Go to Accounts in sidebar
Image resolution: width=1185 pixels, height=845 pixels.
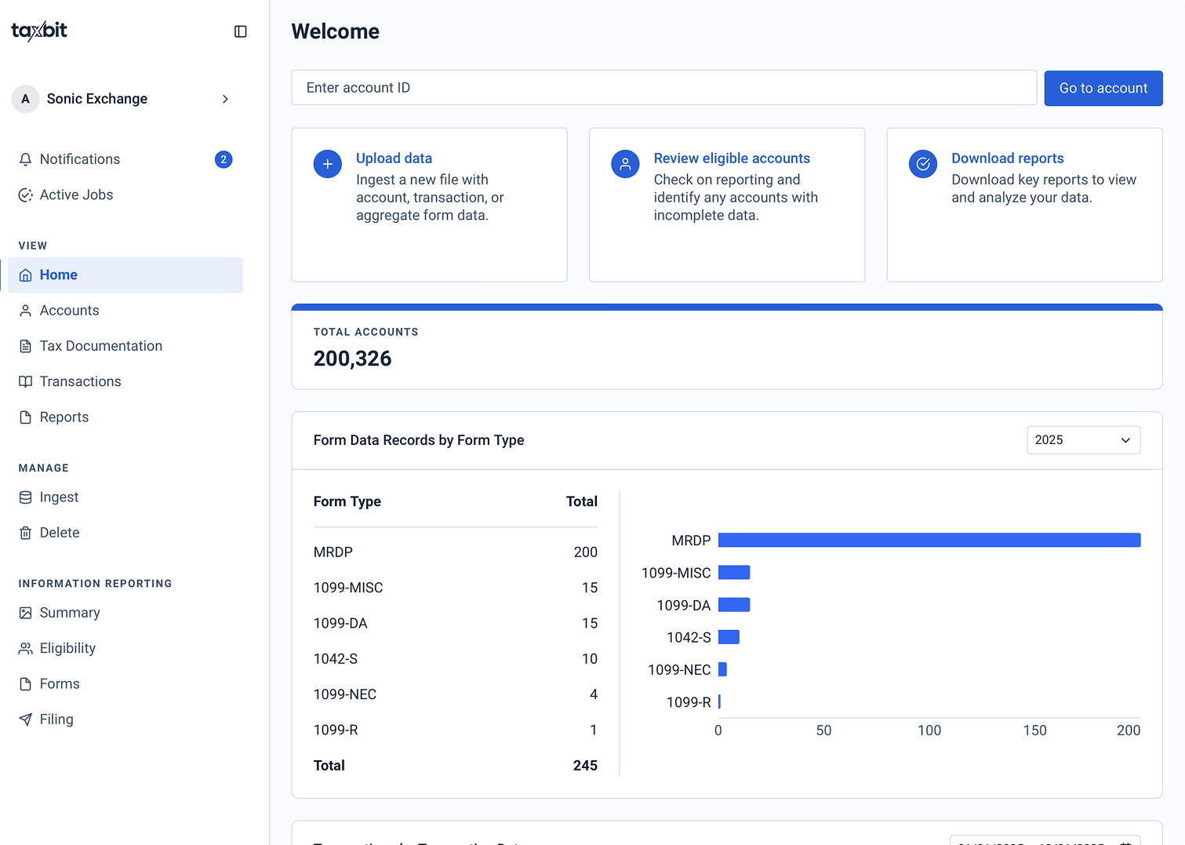pyautogui.click(x=125, y=311)
